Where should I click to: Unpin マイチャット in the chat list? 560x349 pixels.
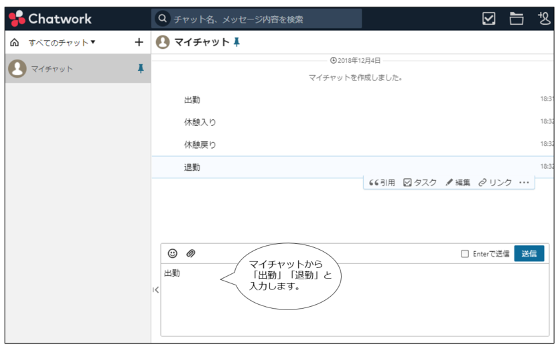click(x=140, y=68)
